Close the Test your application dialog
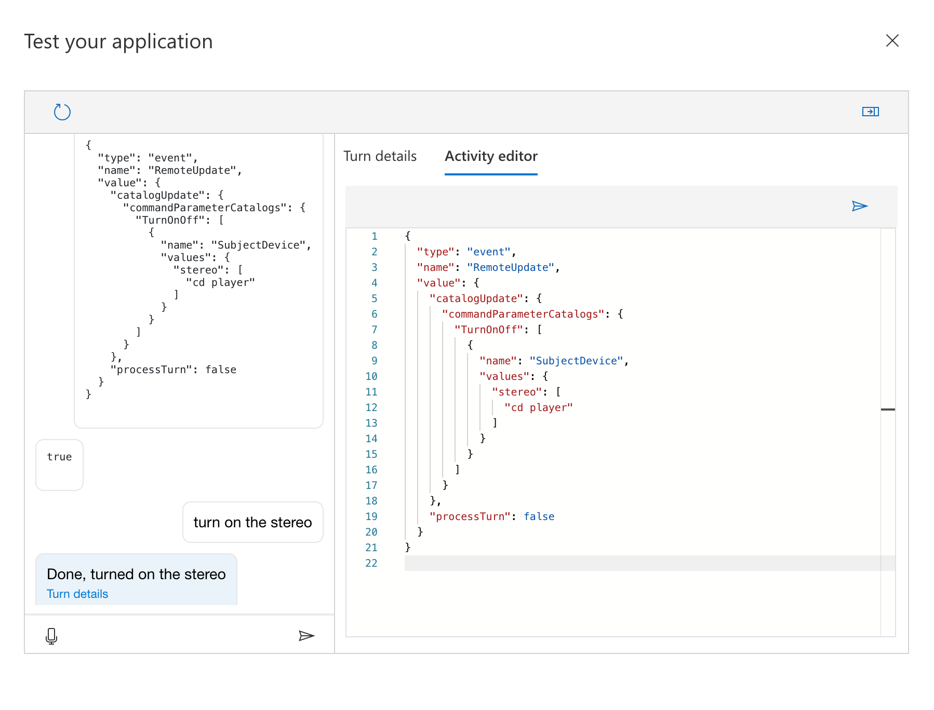This screenshot has height=710, width=934. (x=892, y=40)
